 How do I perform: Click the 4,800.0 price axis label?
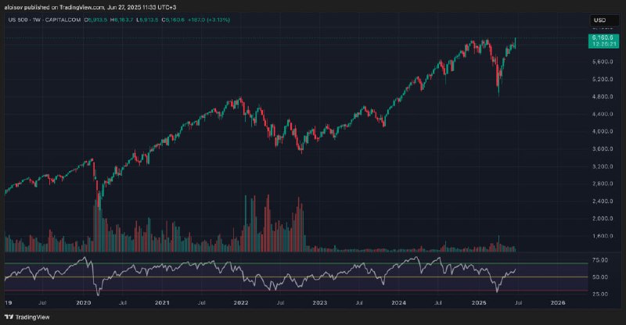pyautogui.click(x=603, y=97)
